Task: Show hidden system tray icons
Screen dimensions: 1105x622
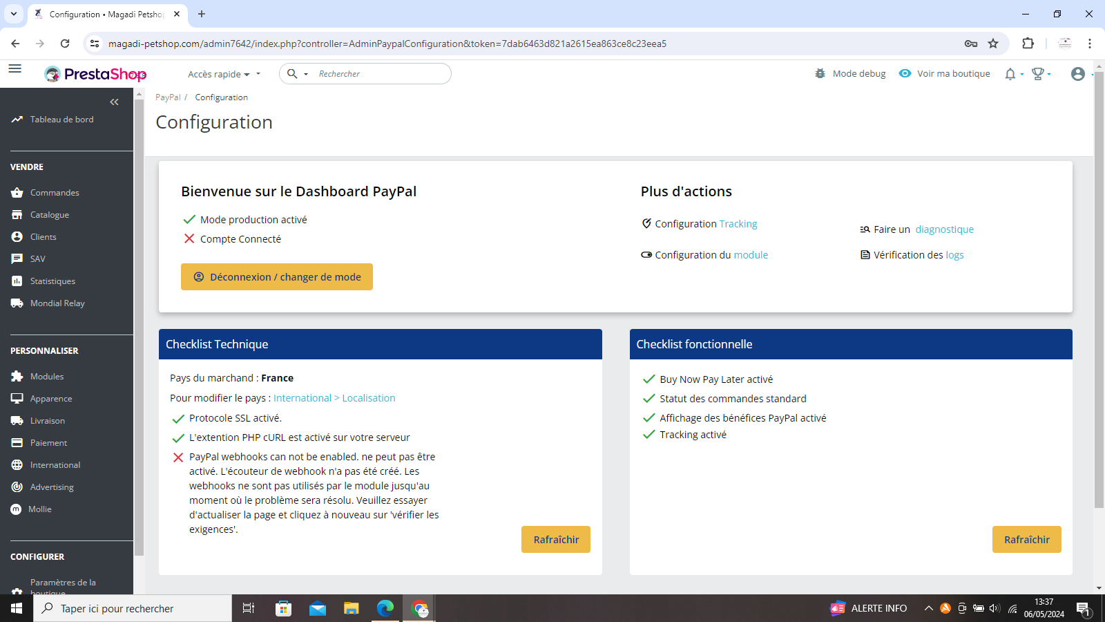Action: point(929,608)
